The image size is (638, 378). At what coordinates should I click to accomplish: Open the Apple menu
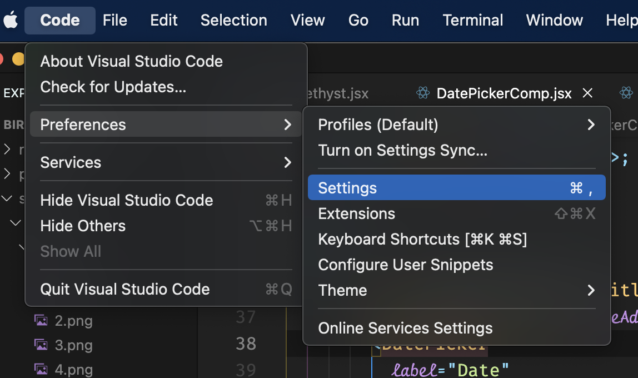pyautogui.click(x=11, y=21)
